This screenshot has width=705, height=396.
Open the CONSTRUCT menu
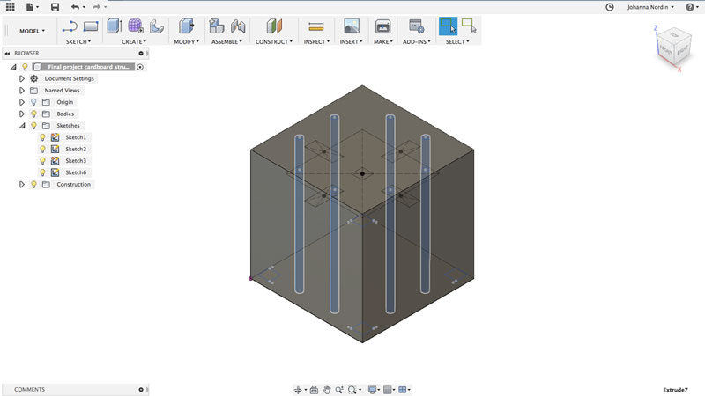[274, 41]
